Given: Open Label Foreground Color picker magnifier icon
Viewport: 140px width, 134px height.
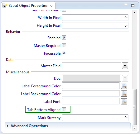Looking at the screenshot, I should coord(124,86).
